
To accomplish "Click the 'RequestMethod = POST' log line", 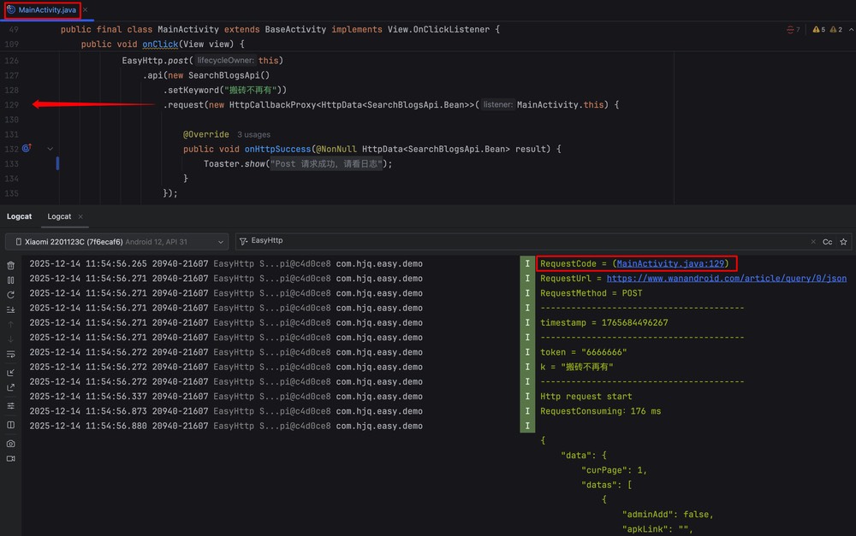I will [x=591, y=293].
